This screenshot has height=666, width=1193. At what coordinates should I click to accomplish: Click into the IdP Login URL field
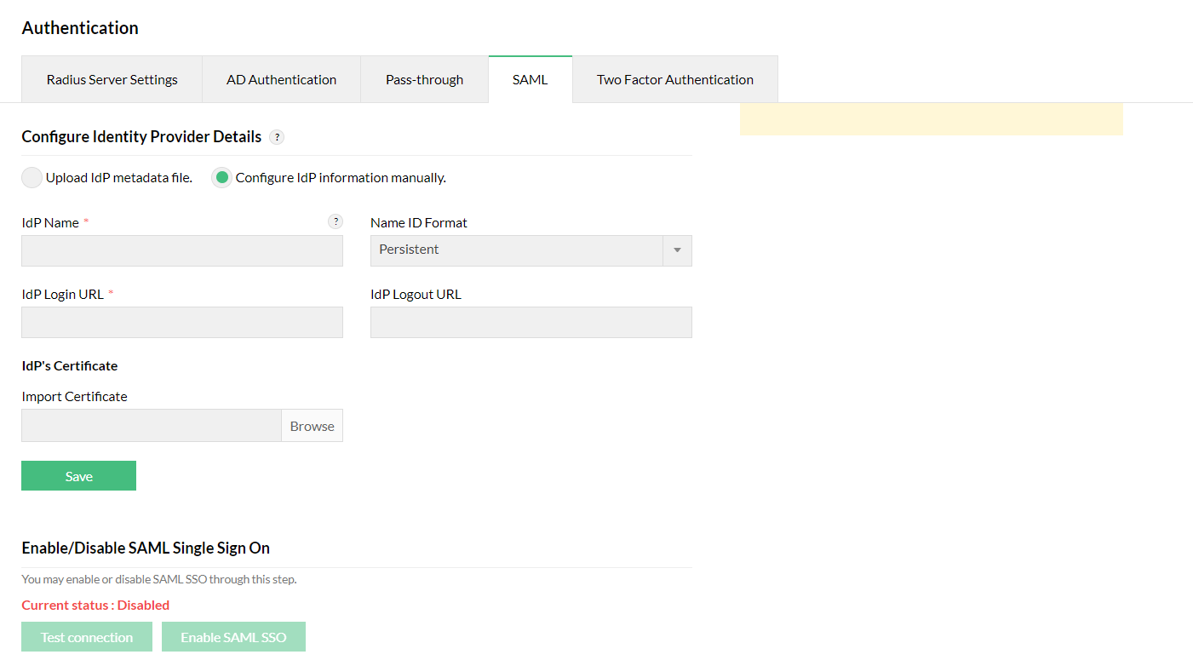[x=182, y=323]
